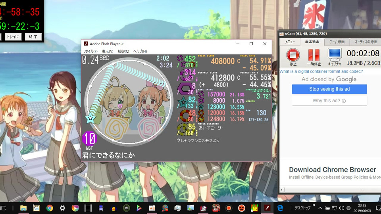Open Microsoft Edge from the taskbar
Screen dimensions: 381x214
[x=280, y=208]
